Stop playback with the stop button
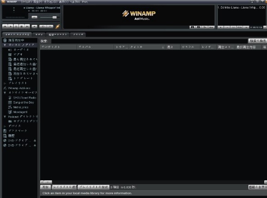This screenshot has height=198, width=267. point(22,26)
